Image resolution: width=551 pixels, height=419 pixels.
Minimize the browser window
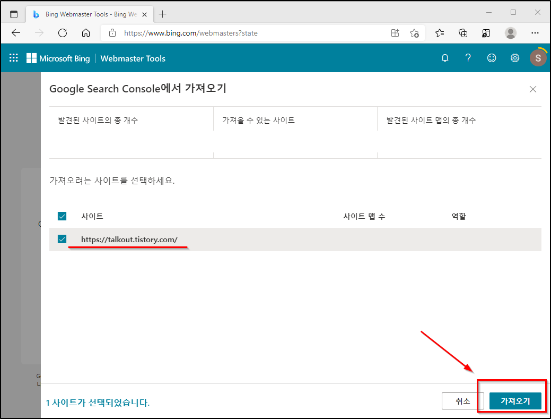489,13
